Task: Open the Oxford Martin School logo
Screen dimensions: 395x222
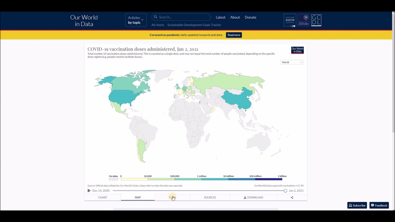Action: point(290,20)
